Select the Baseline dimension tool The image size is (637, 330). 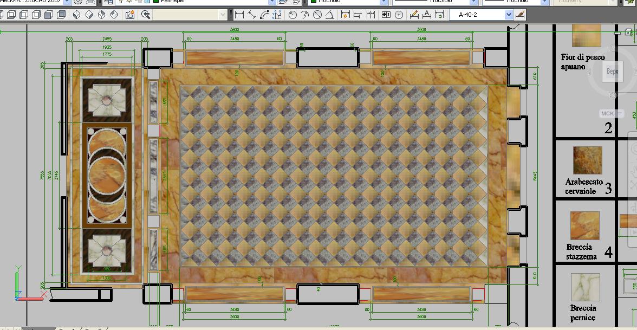point(358,15)
